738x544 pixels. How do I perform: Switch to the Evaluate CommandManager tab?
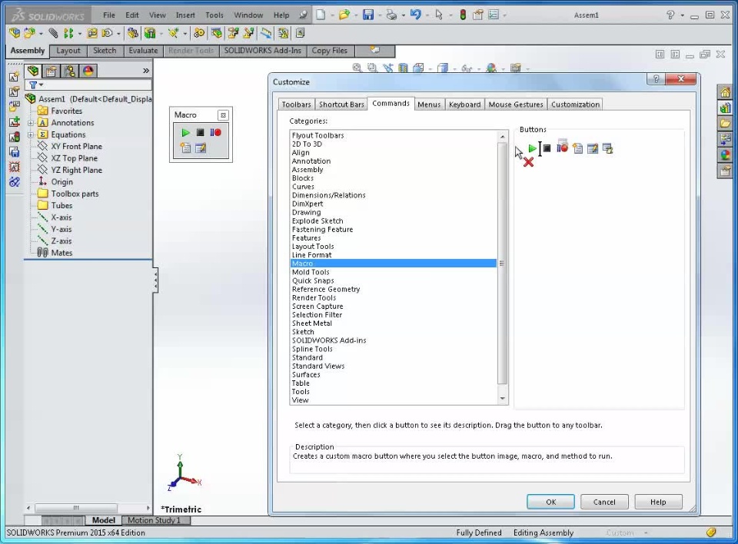[143, 51]
